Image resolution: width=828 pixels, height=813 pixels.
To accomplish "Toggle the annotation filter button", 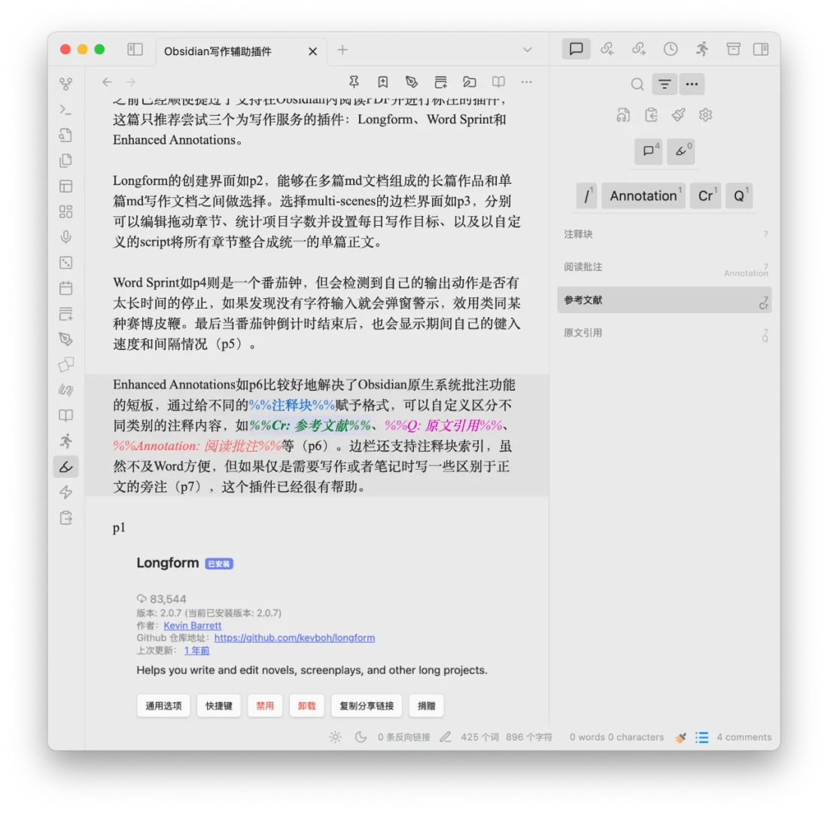I will 665,84.
